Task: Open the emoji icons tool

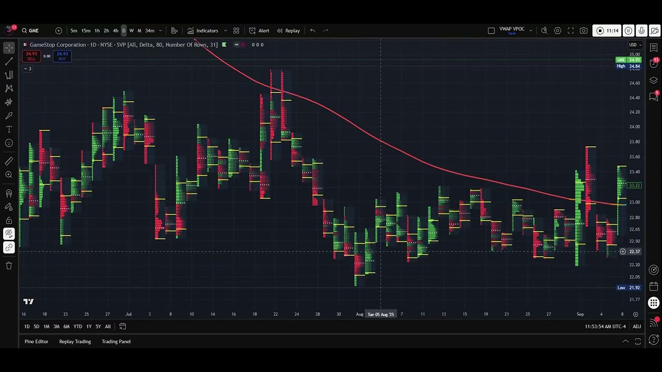Action: 9,143
